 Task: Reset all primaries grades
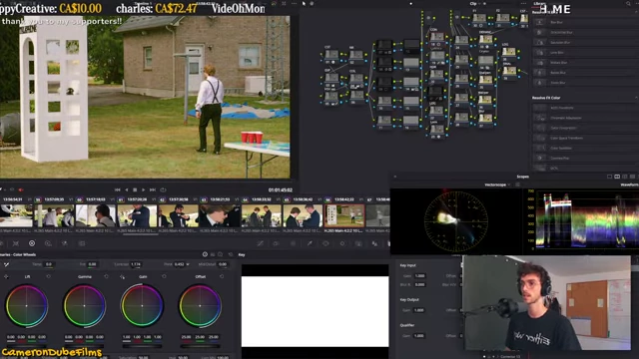click(231, 254)
